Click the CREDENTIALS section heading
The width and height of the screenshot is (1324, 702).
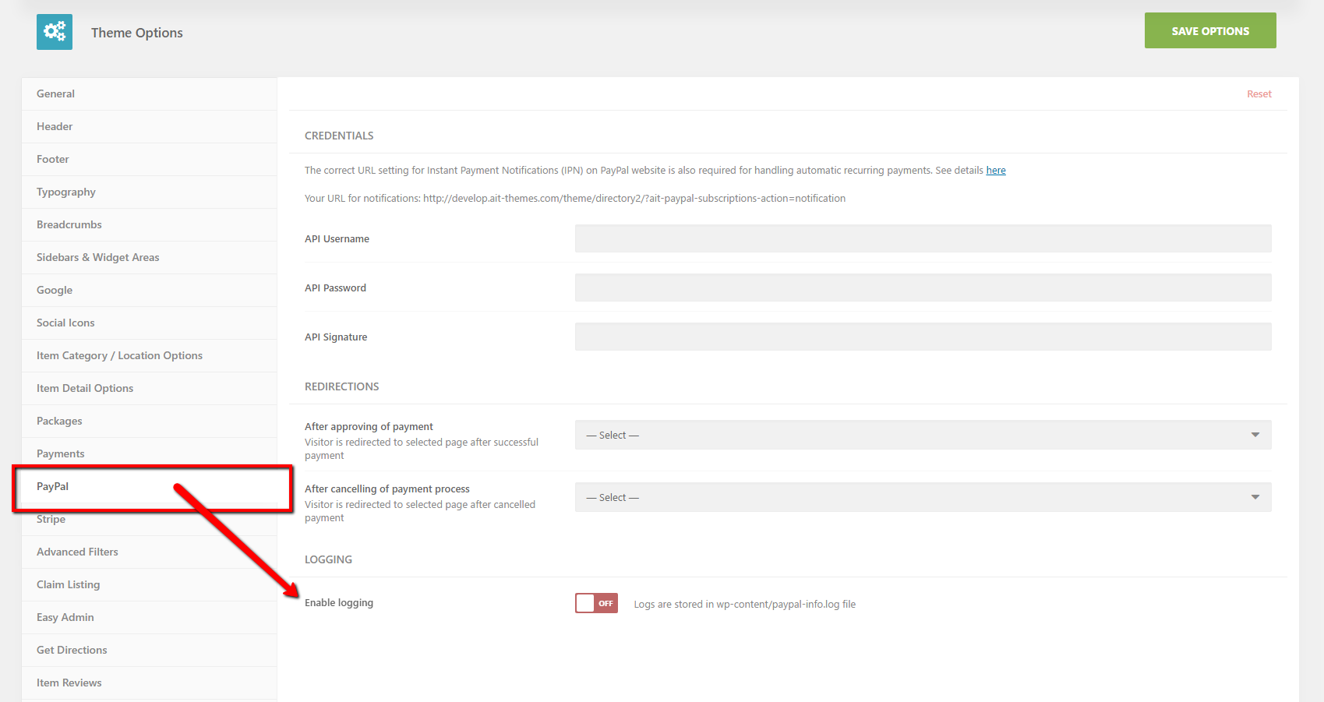339,136
